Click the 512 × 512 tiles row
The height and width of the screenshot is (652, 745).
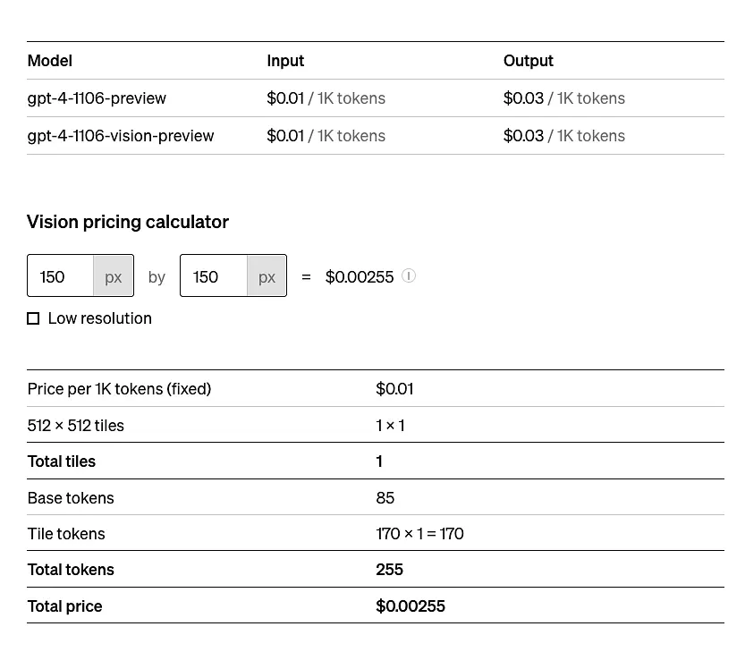[x=376, y=425]
